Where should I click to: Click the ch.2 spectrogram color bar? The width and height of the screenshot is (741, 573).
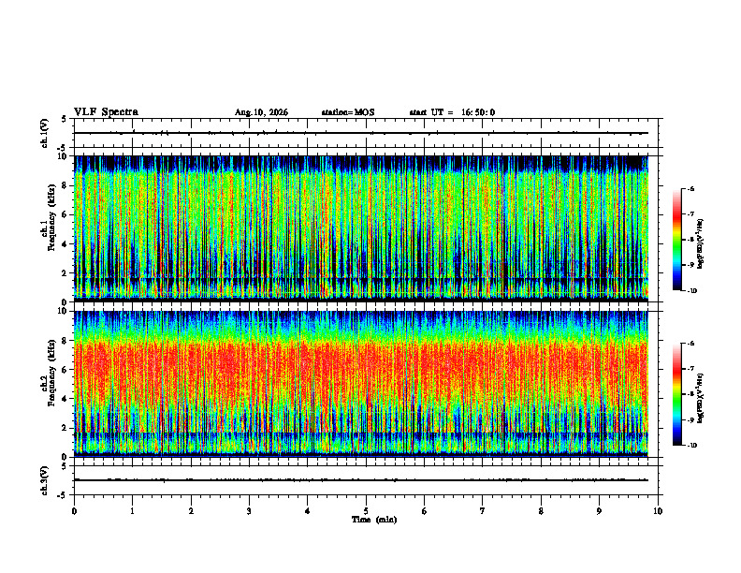point(676,394)
